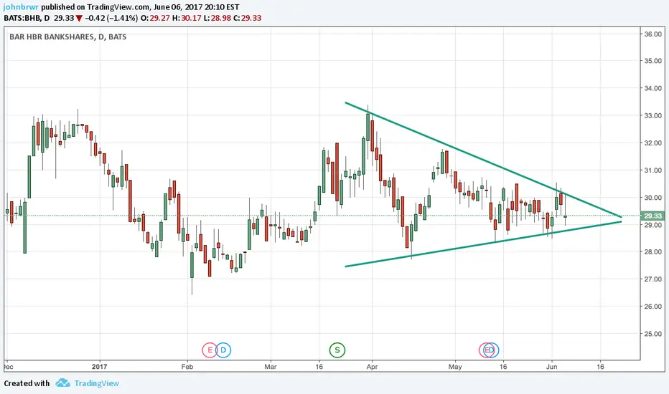Click the 25.00 price axis label
This screenshot has height=394, width=669.
pos(652,334)
